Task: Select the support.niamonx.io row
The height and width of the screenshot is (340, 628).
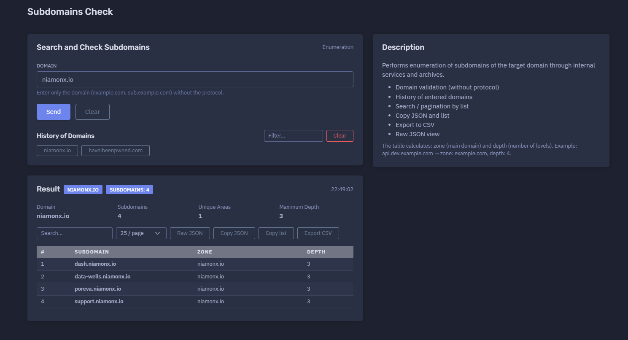Action: (195, 302)
